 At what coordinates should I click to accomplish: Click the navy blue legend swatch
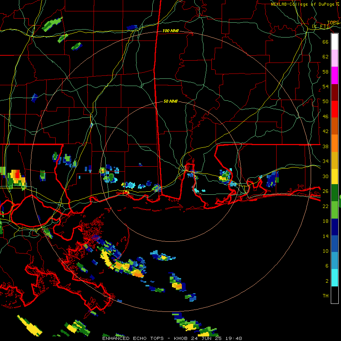[x=335, y=227]
